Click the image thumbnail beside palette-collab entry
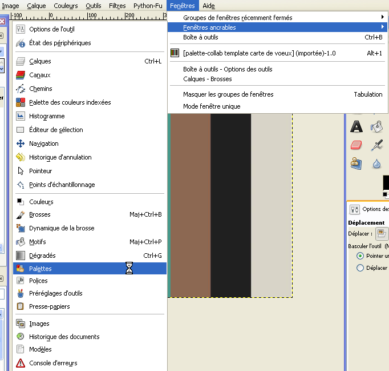Screen dimensions: 389x371 click(175, 53)
